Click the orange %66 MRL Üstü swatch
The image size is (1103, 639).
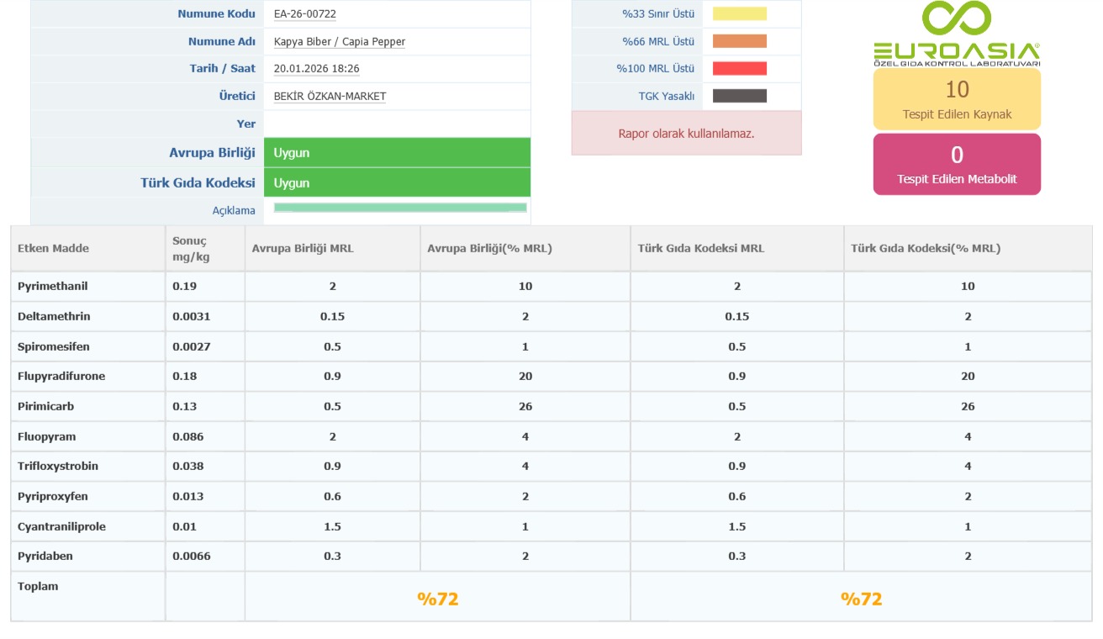point(739,41)
